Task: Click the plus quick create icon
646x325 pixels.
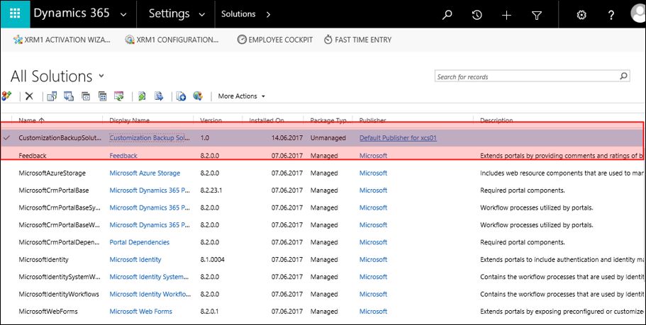Action: (506, 15)
